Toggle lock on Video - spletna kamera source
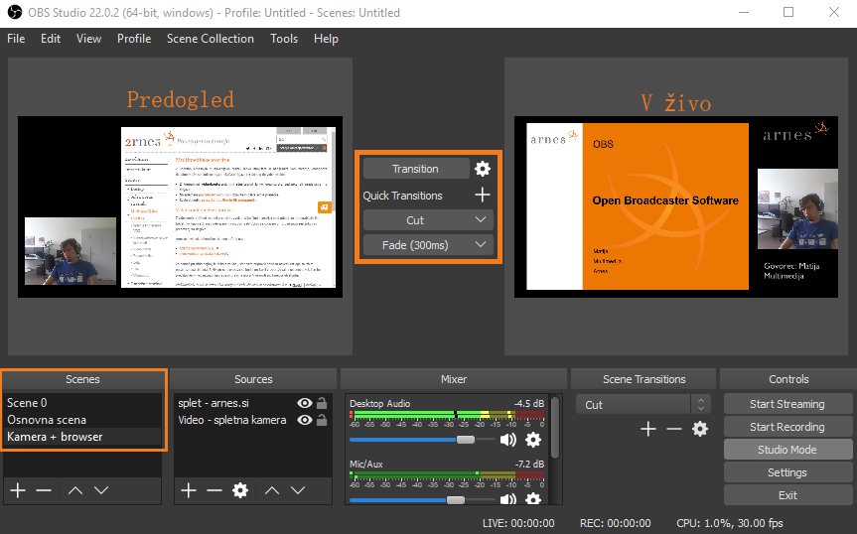 (322, 420)
